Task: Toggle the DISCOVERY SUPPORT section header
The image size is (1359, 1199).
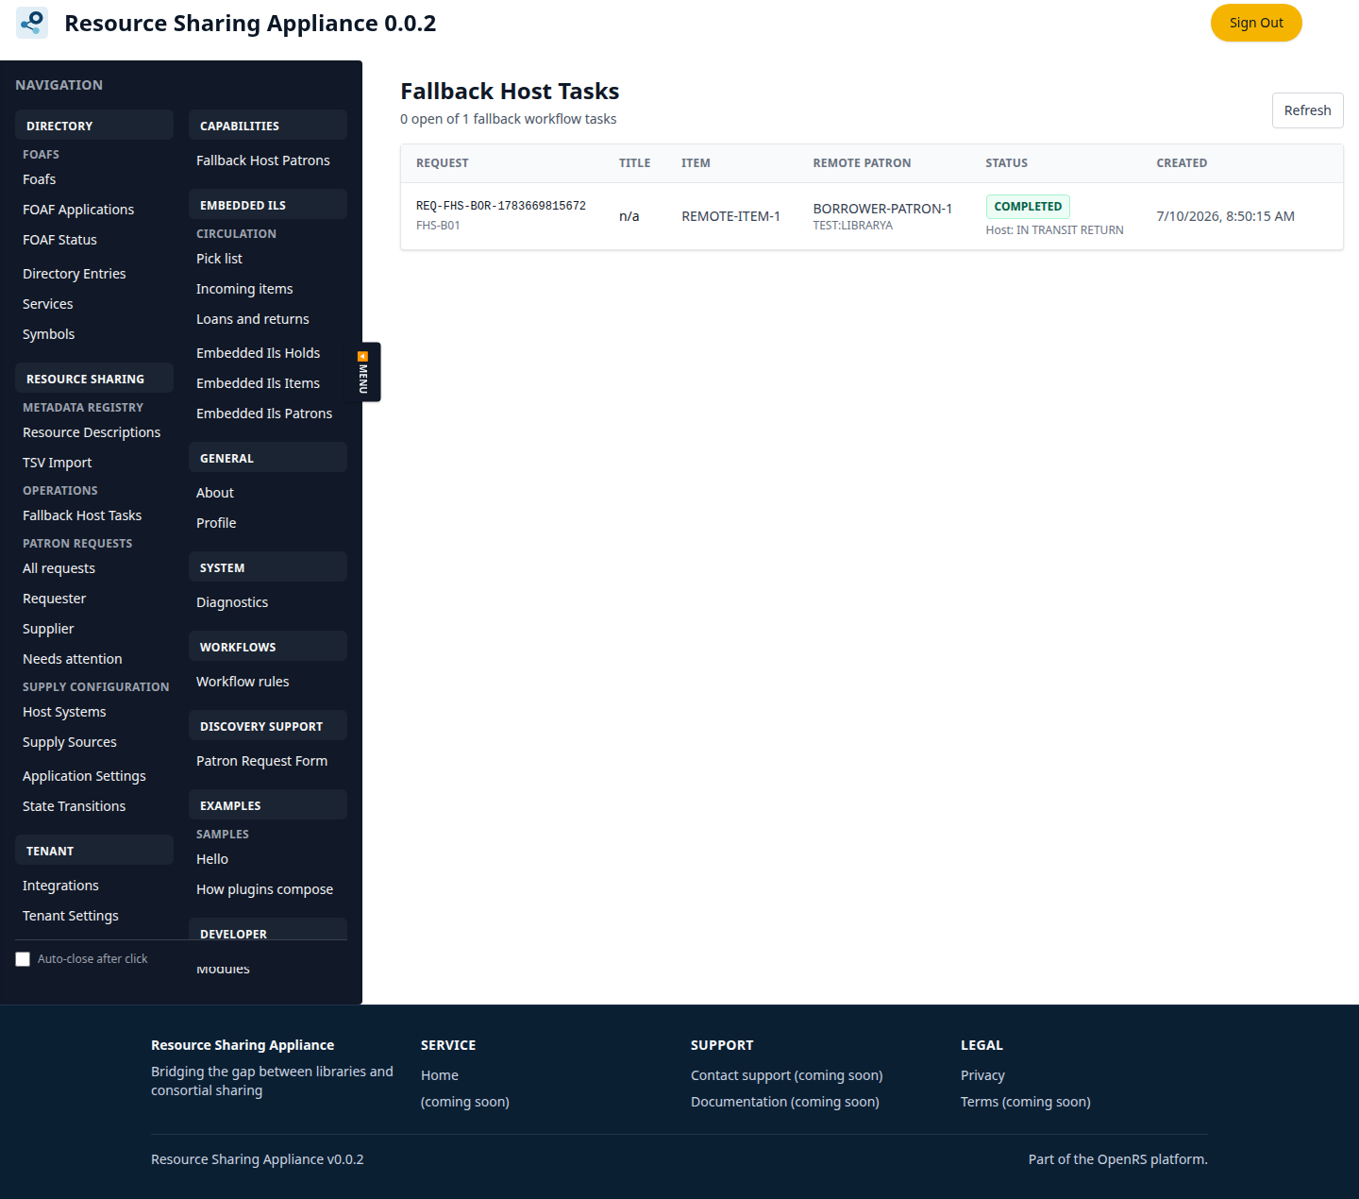Action: tap(268, 726)
